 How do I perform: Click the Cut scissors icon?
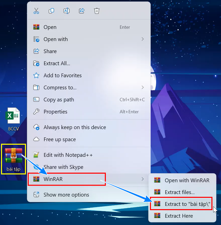(x=36, y=11)
